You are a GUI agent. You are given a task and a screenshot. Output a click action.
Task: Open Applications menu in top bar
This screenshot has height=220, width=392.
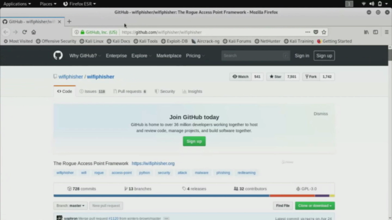tap(17, 4)
